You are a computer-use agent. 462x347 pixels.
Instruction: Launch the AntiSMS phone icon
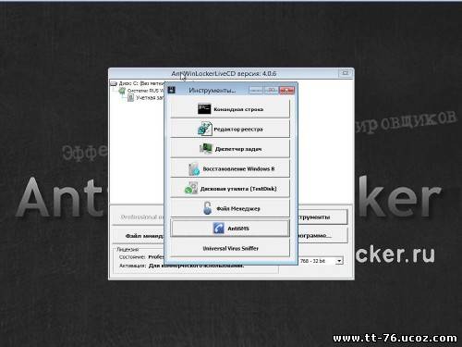pyautogui.click(x=218, y=229)
